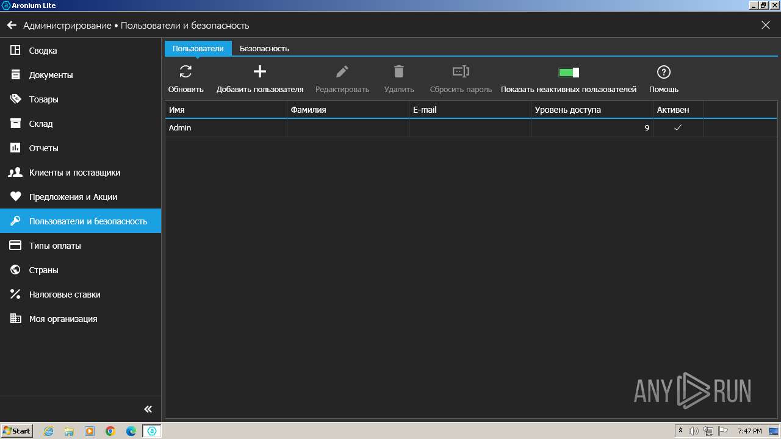Click Сбросить пароль button
This screenshot has width=781, height=439.
461,79
